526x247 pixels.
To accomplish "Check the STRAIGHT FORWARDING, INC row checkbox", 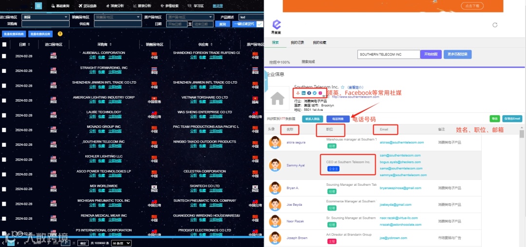I will 4,71.
